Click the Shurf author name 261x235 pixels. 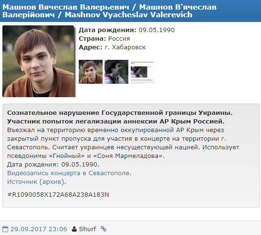point(87,229)
